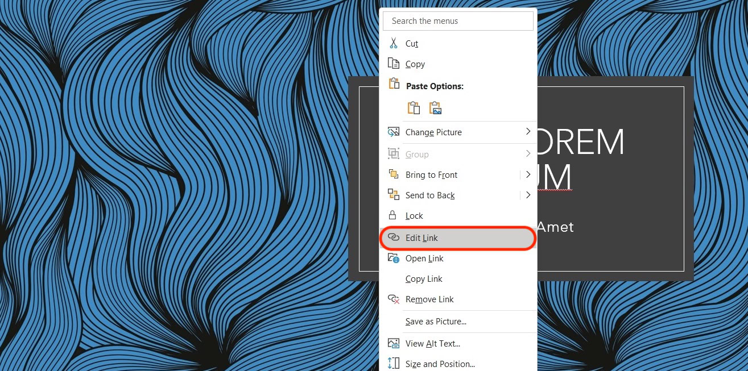Screen dimensions: 748x371
Task: Click the Search the menus field
Action: [458, 21]
